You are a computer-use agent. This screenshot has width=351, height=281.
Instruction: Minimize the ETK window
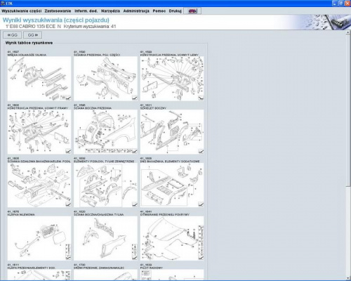click(x=335, y=3)
